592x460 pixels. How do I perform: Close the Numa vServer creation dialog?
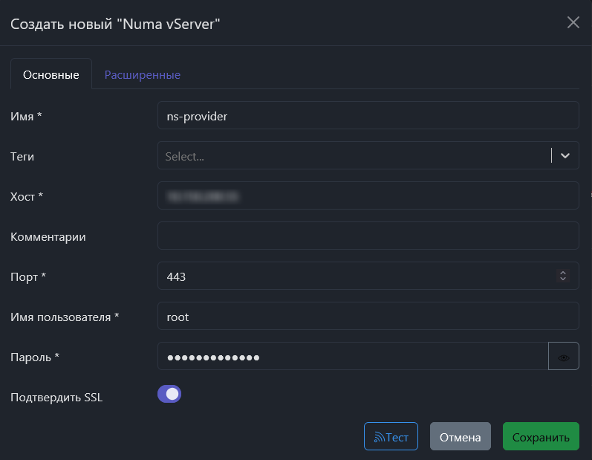coord(573,22)
